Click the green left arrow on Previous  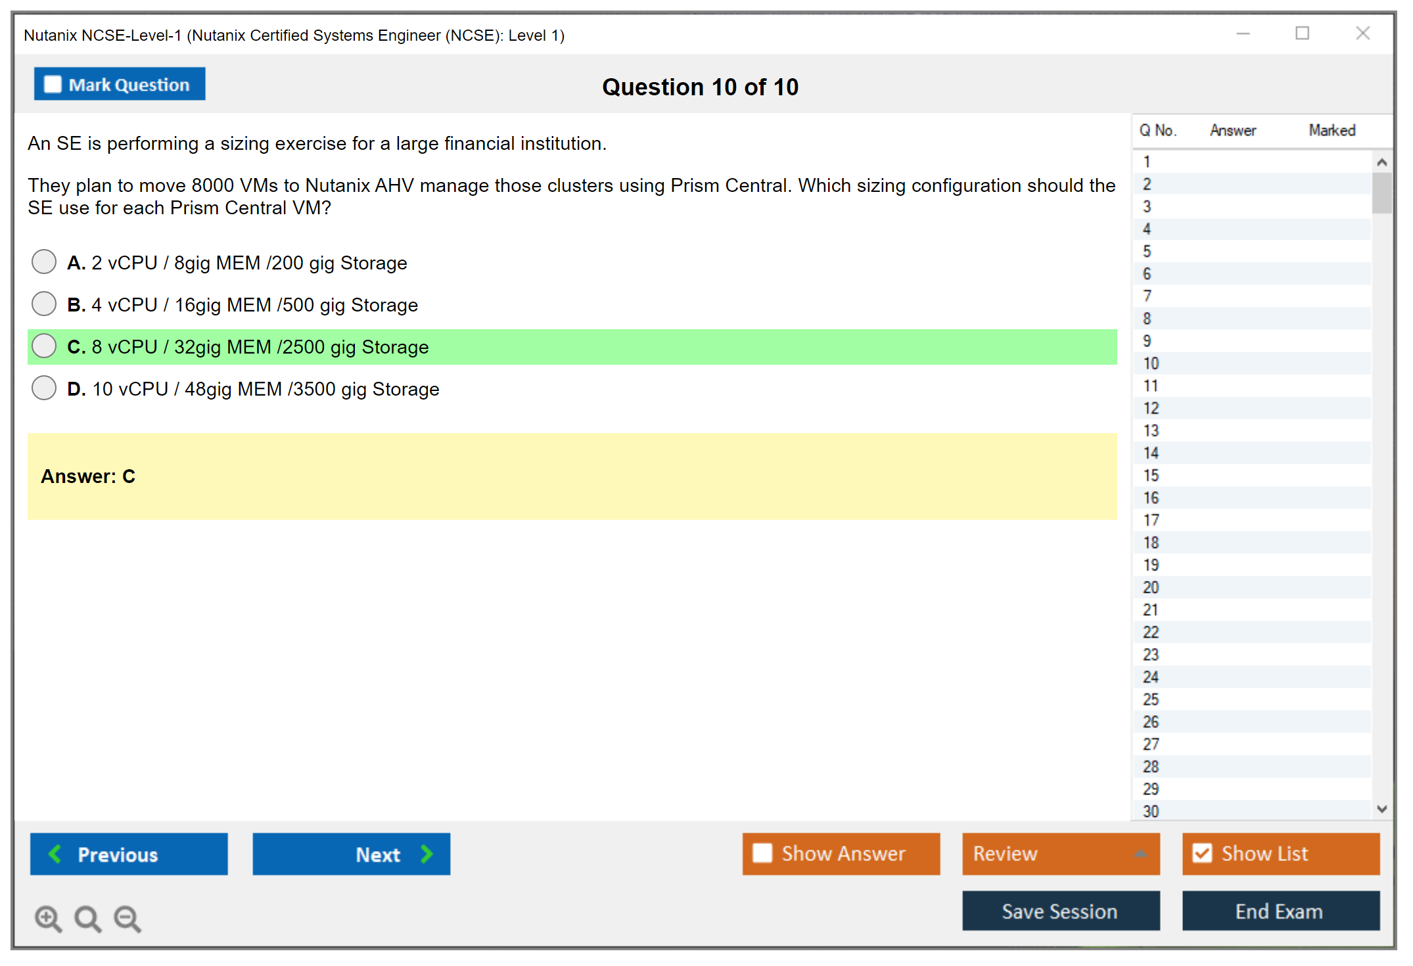click(55, 854)
